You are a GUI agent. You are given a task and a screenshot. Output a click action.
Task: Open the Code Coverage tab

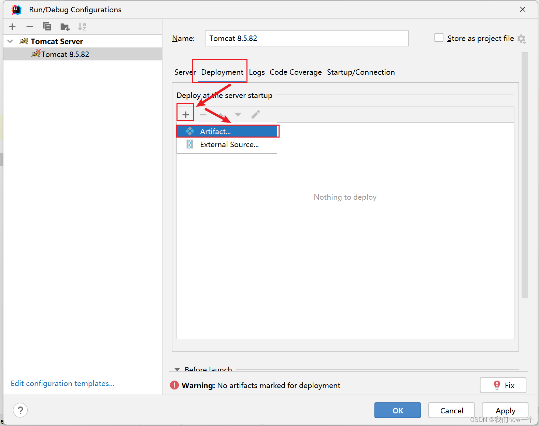point(296,72)
